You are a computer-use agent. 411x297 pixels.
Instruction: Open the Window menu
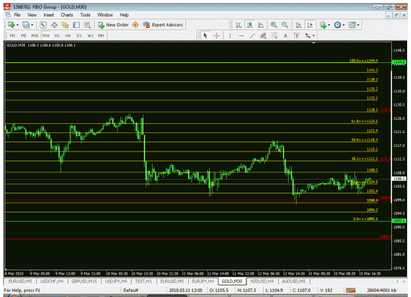click(105, 15)
